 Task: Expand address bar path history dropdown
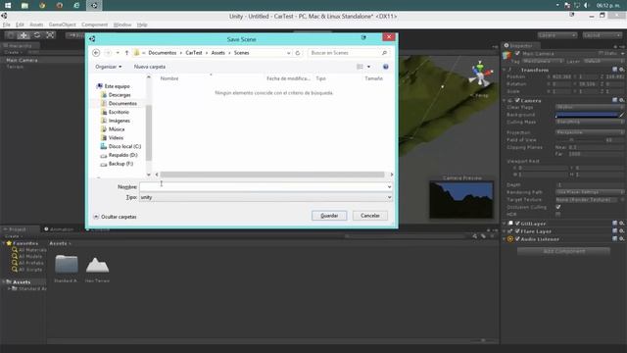click(x=289, y=53)
